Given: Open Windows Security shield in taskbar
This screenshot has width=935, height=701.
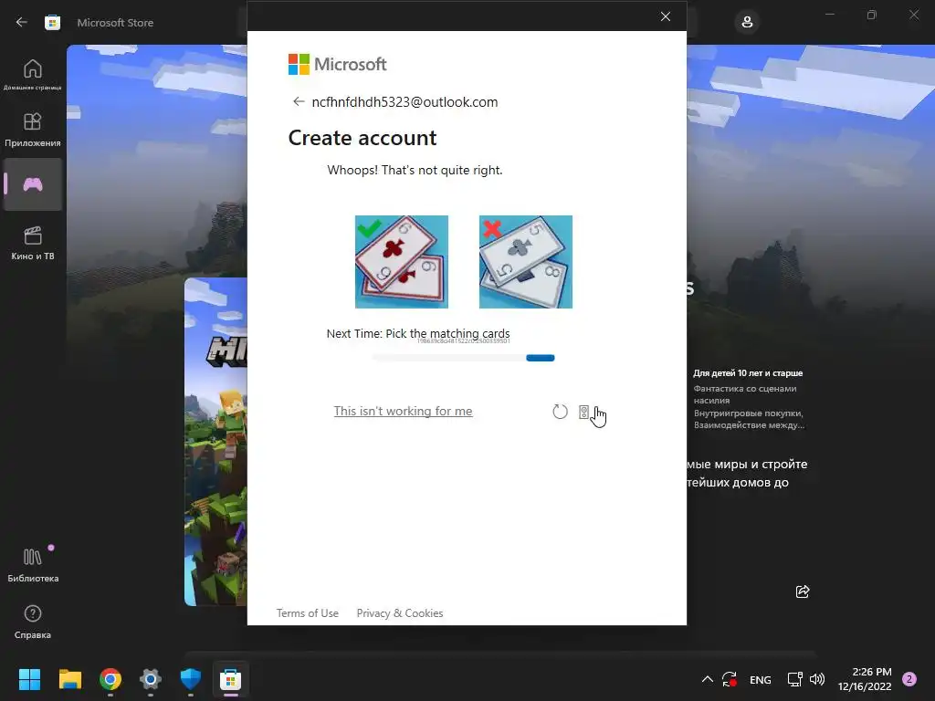Looking at the screenshot, I should coord(190,679).
